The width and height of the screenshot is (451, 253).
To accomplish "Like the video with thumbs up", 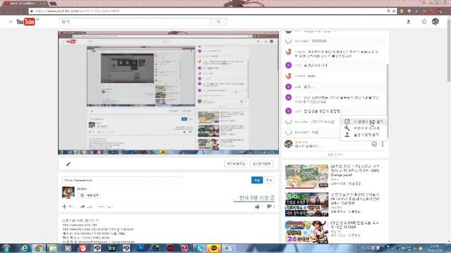I will (x=257, y=207).
